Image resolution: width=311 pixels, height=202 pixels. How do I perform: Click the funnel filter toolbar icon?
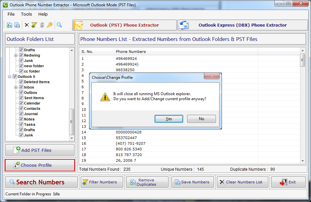pyautogui.click(x=34, y=25)
